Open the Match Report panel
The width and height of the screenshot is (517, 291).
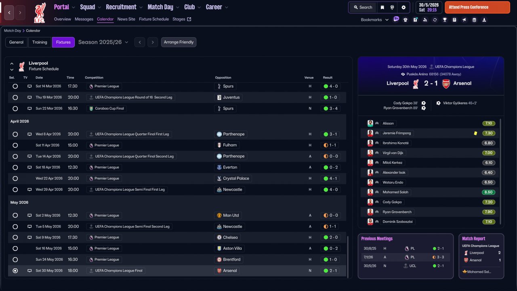pos(481,256)
